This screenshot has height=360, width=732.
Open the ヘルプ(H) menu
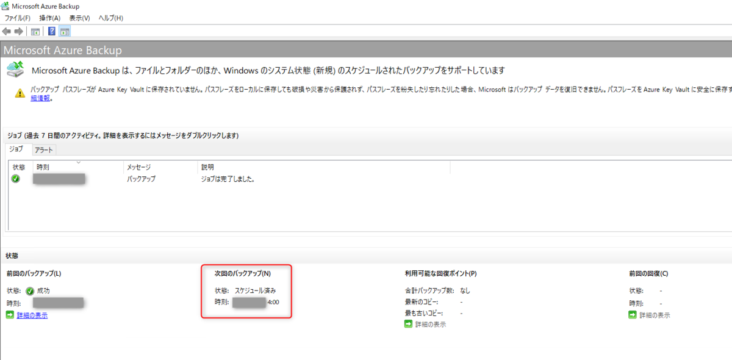[110, 18]
